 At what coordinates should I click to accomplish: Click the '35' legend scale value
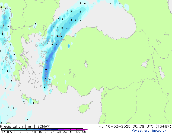pyautogui.click(x=65, y=132)
